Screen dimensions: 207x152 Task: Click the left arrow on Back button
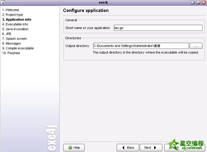(123, 148)
